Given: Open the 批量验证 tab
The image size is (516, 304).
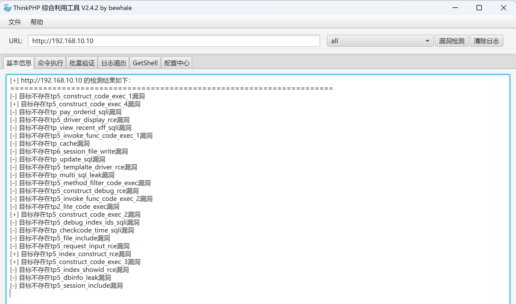Looking at the screenshot, I should click(82, 63).
